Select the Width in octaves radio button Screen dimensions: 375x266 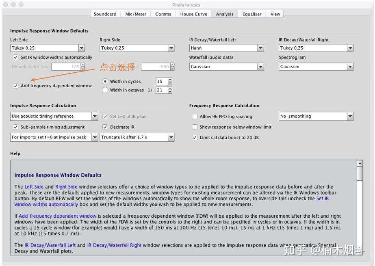point(105,90)
